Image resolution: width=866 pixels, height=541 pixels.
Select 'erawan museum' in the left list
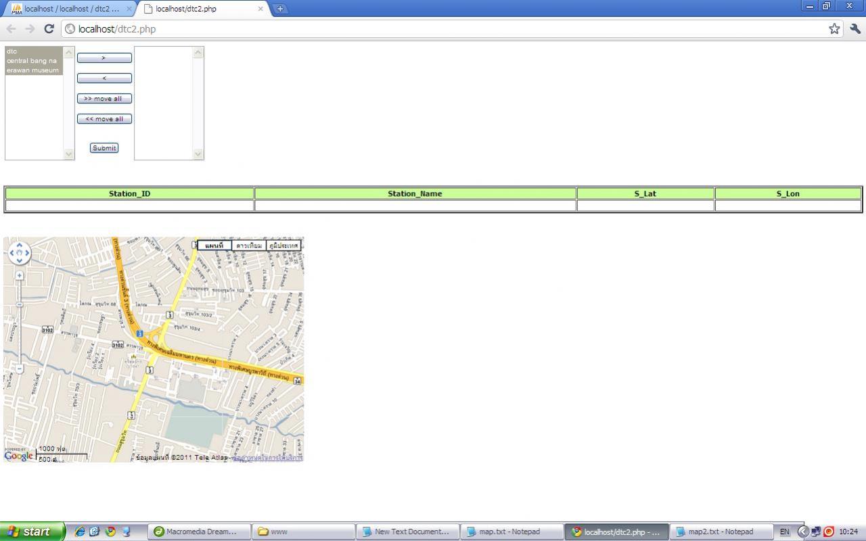(x=34, y=70)
